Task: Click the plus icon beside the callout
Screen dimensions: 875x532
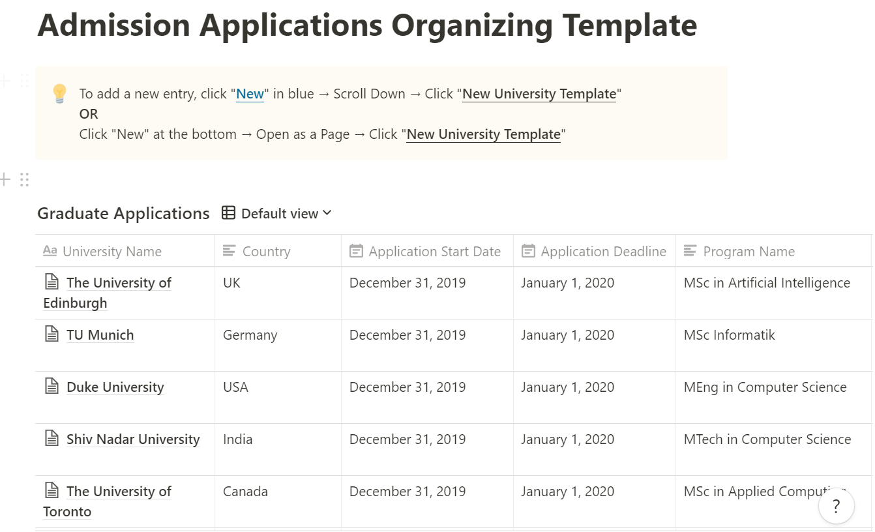Action: click(x=5, y=81)
